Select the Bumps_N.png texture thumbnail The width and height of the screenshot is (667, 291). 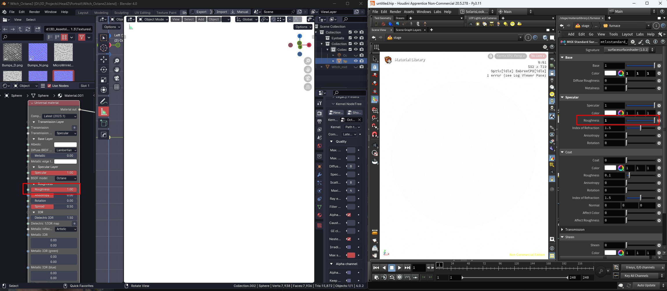coord(38,52)
